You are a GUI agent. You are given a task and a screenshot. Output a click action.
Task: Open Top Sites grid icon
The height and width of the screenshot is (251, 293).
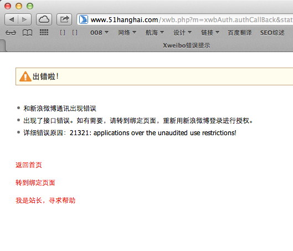point(44,33)
